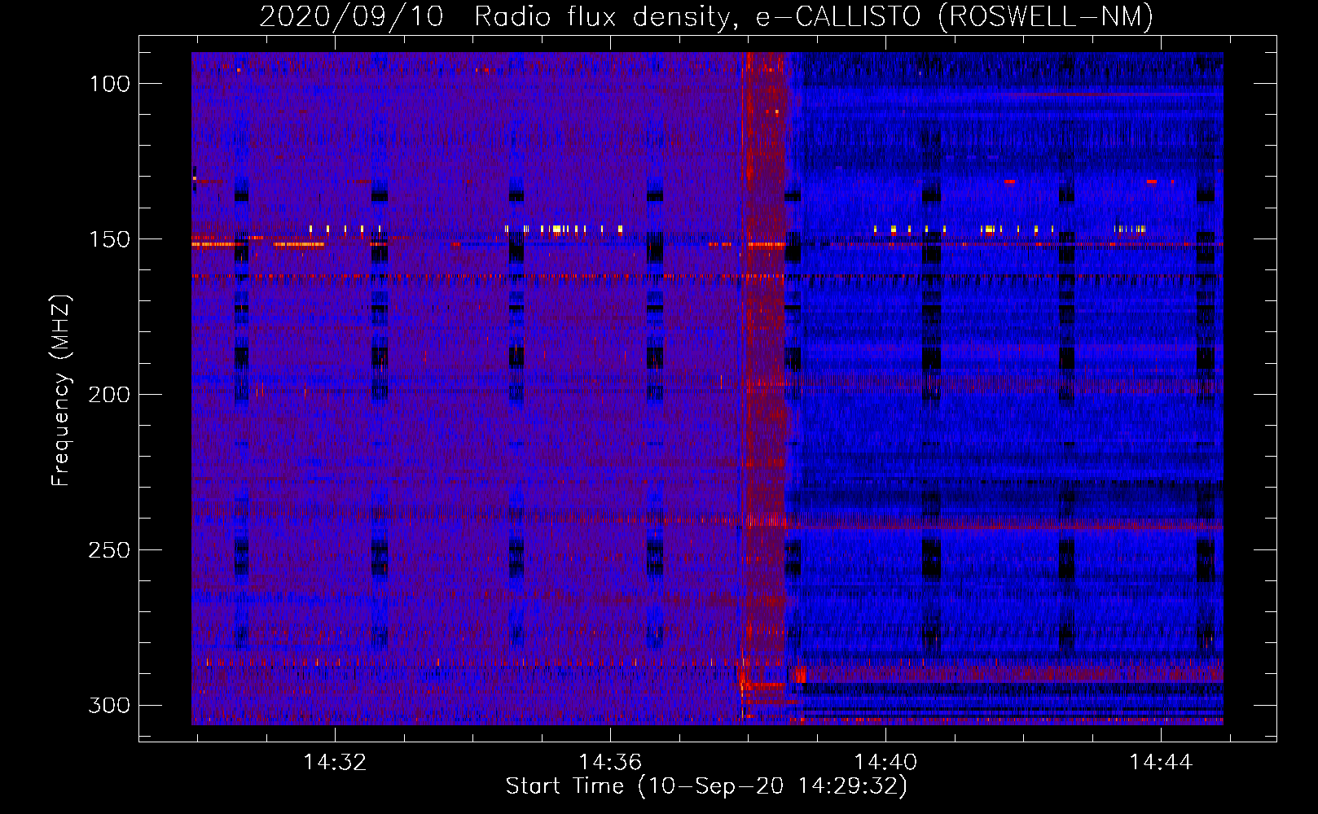Click the '14:32' time tick label
The image size is (1318, 814).
[x=335, y=762]
